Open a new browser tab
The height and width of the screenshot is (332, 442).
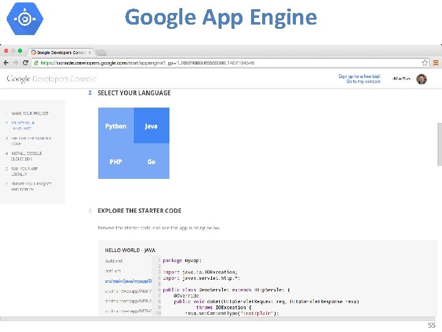101,52
